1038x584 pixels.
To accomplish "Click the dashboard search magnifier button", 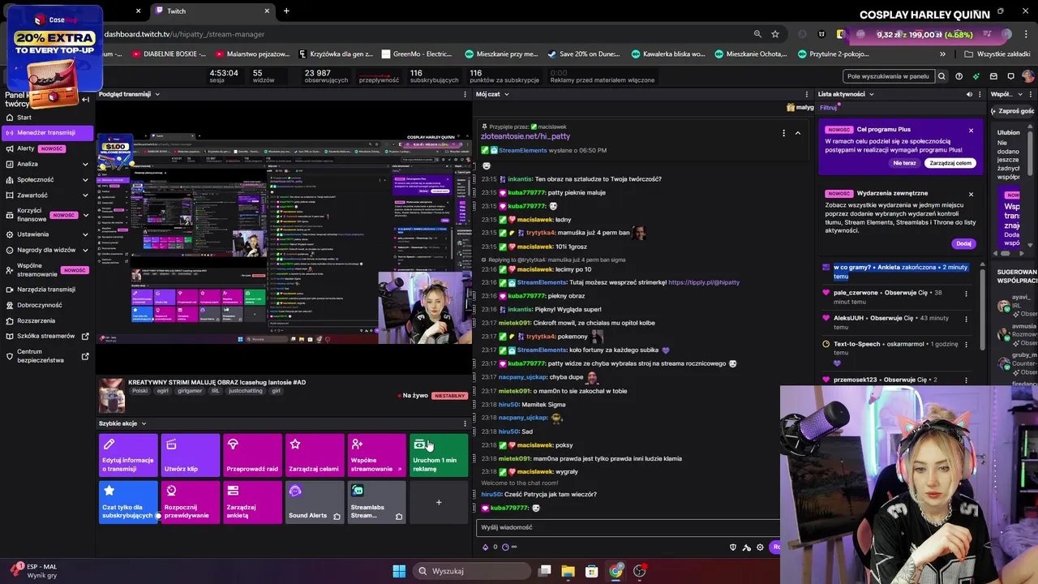I will pyautogui.click(x=941, y=76).
